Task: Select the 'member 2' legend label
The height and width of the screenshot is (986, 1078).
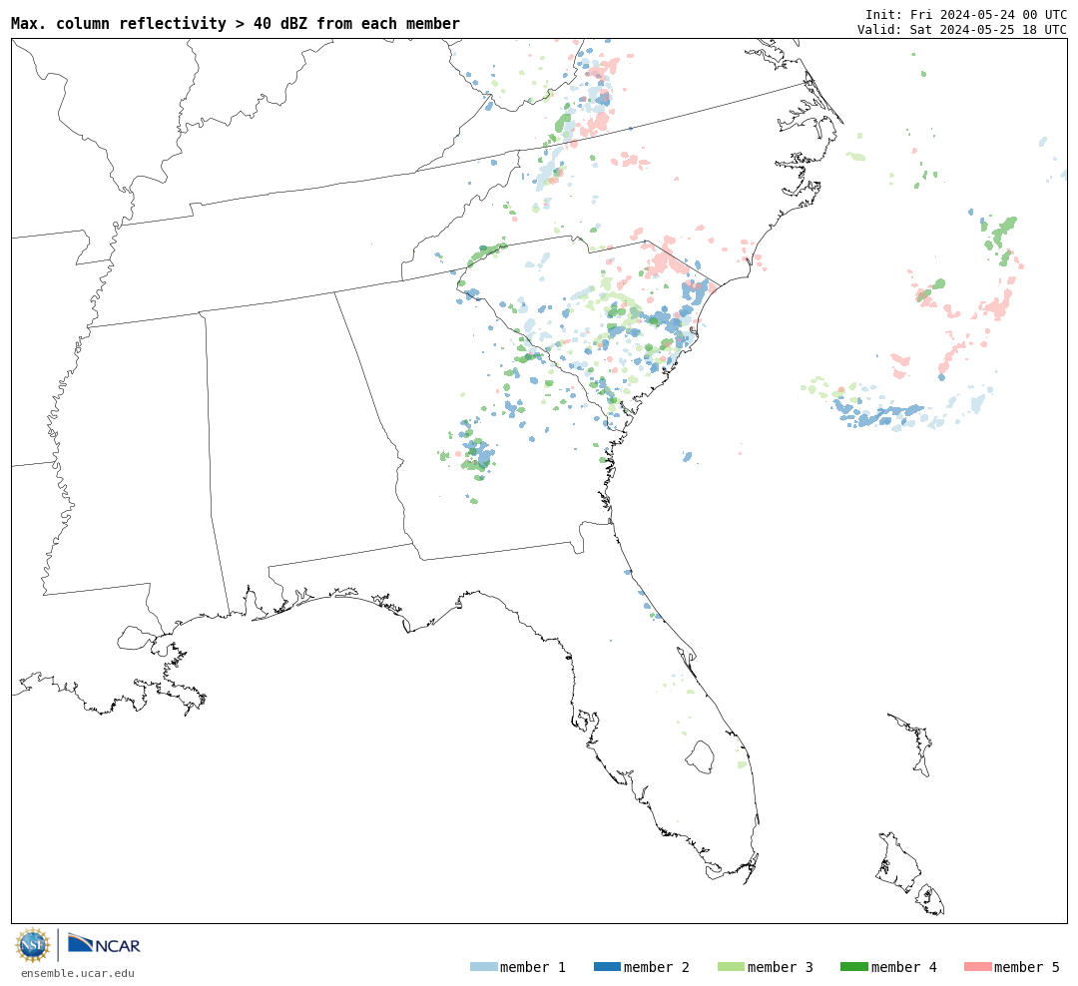Action: pos(657,967)
